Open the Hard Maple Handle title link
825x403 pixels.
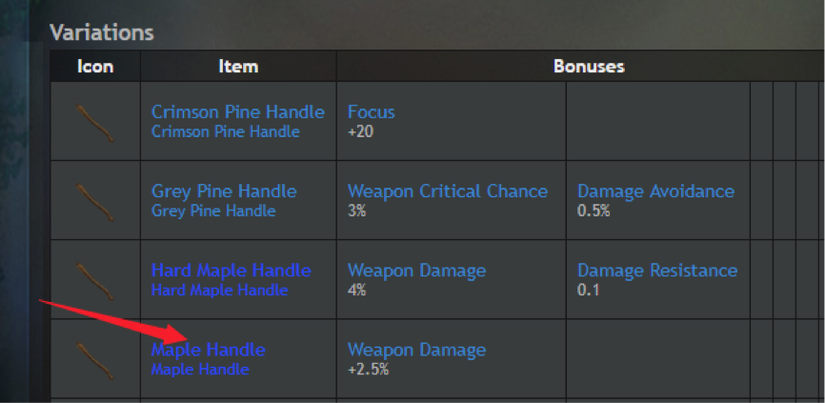[x=231, y=271]
